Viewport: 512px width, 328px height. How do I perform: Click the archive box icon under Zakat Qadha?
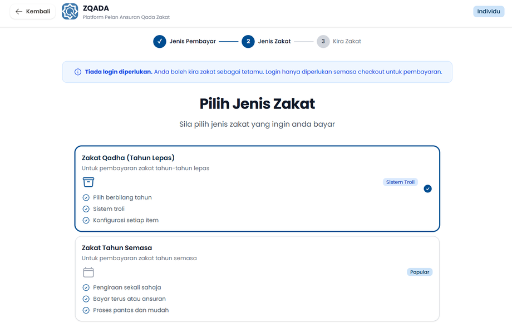pyautogui.click(x=88, y=182)
